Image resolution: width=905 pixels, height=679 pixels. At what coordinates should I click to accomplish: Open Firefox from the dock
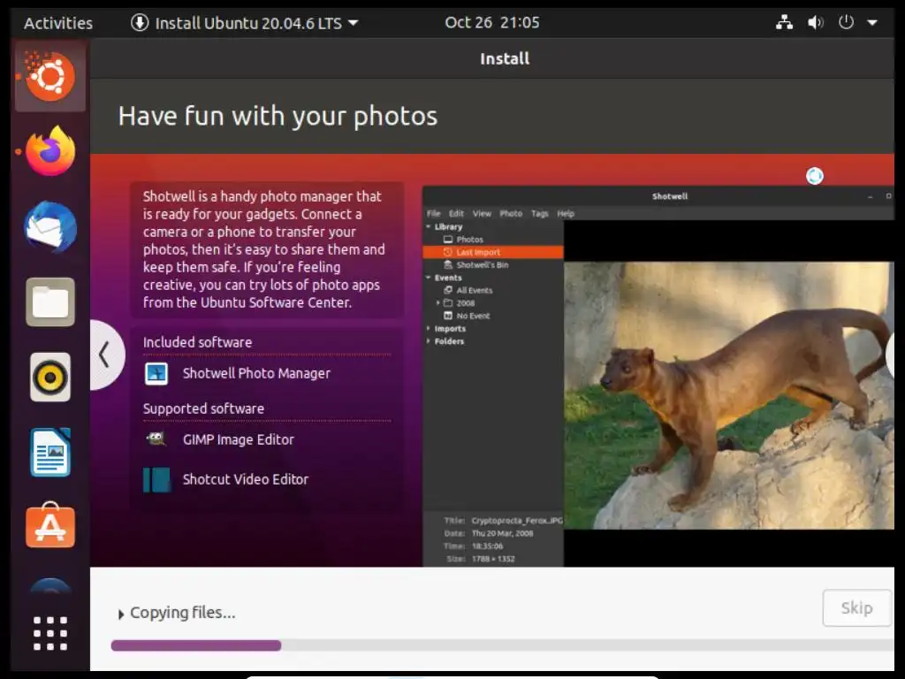50,151
